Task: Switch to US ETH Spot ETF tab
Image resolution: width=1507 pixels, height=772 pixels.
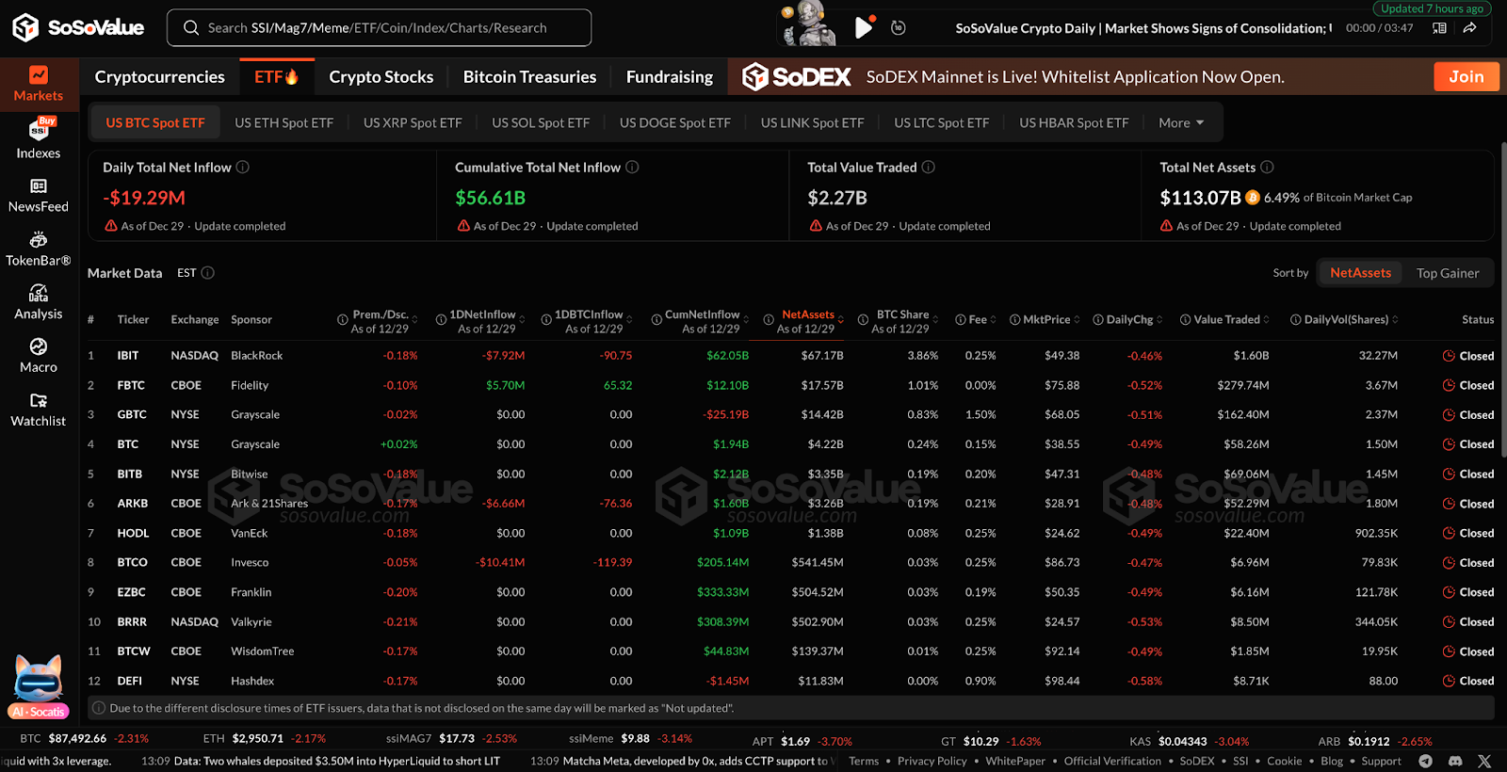Action: tap(284, 122)
